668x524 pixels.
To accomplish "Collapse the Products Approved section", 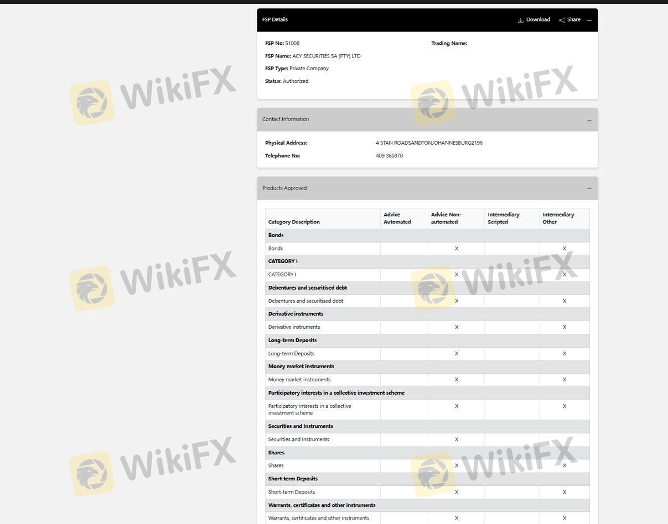I will click(589, 188).
